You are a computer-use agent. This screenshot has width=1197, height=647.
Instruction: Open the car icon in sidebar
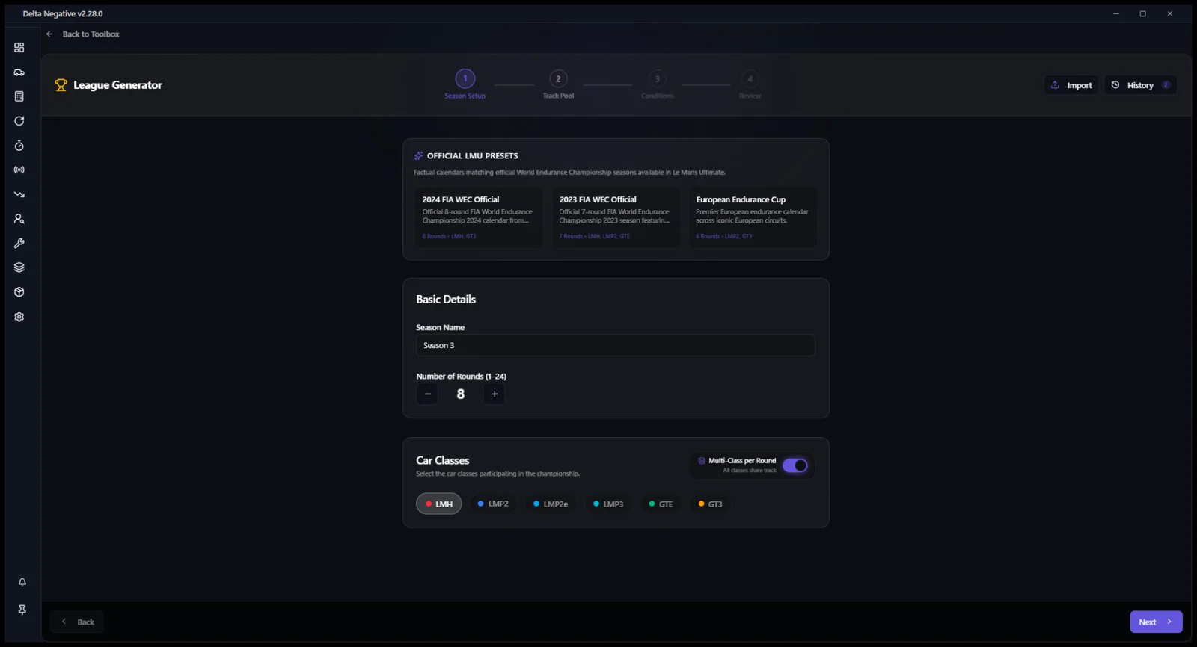pos(19,72)
